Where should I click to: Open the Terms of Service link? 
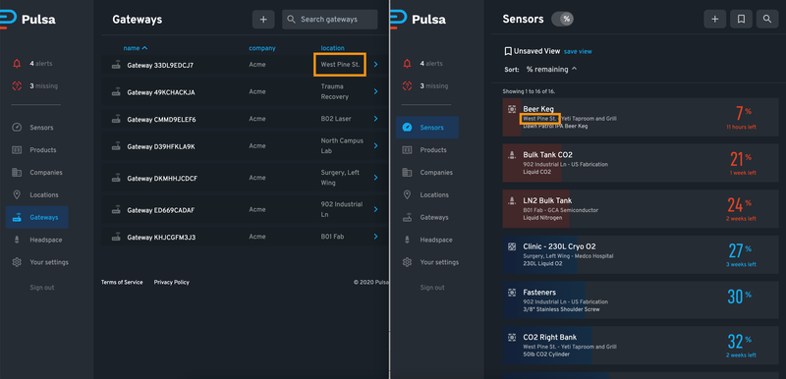tap(122, 283)
